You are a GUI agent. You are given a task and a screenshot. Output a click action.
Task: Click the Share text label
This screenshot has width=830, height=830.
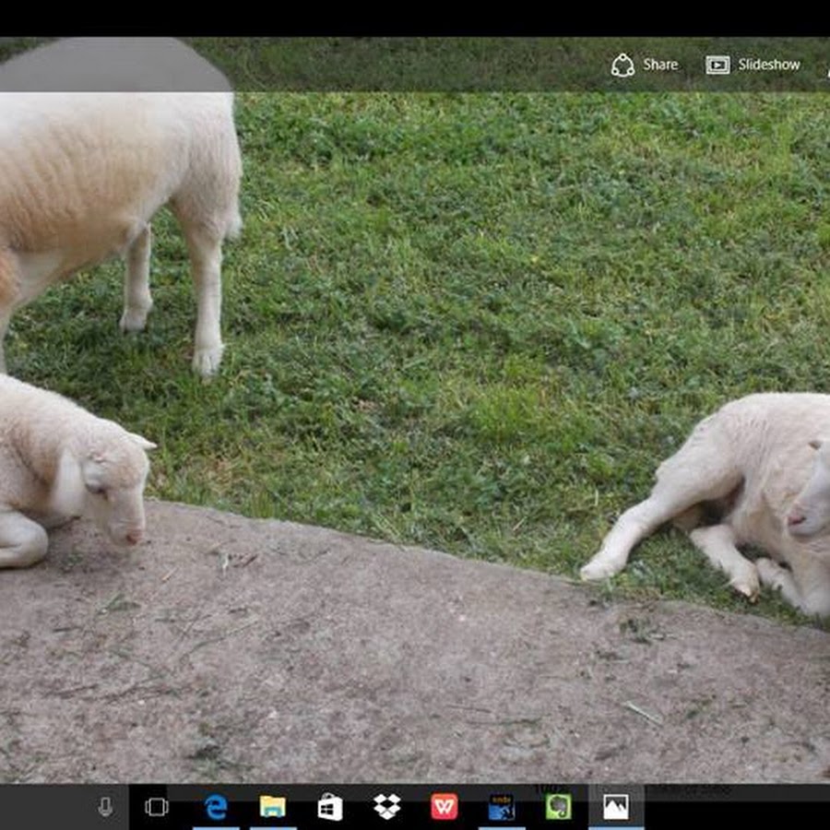660,65
